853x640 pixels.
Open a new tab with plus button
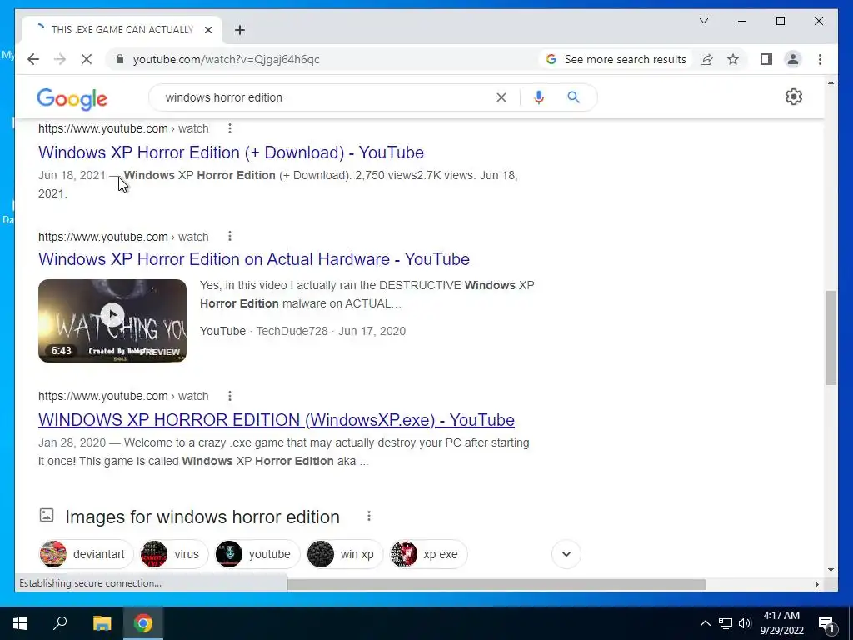(x=240, y=30)
